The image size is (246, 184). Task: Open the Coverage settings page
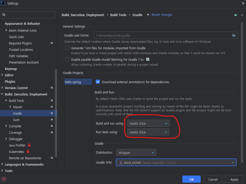15,132
